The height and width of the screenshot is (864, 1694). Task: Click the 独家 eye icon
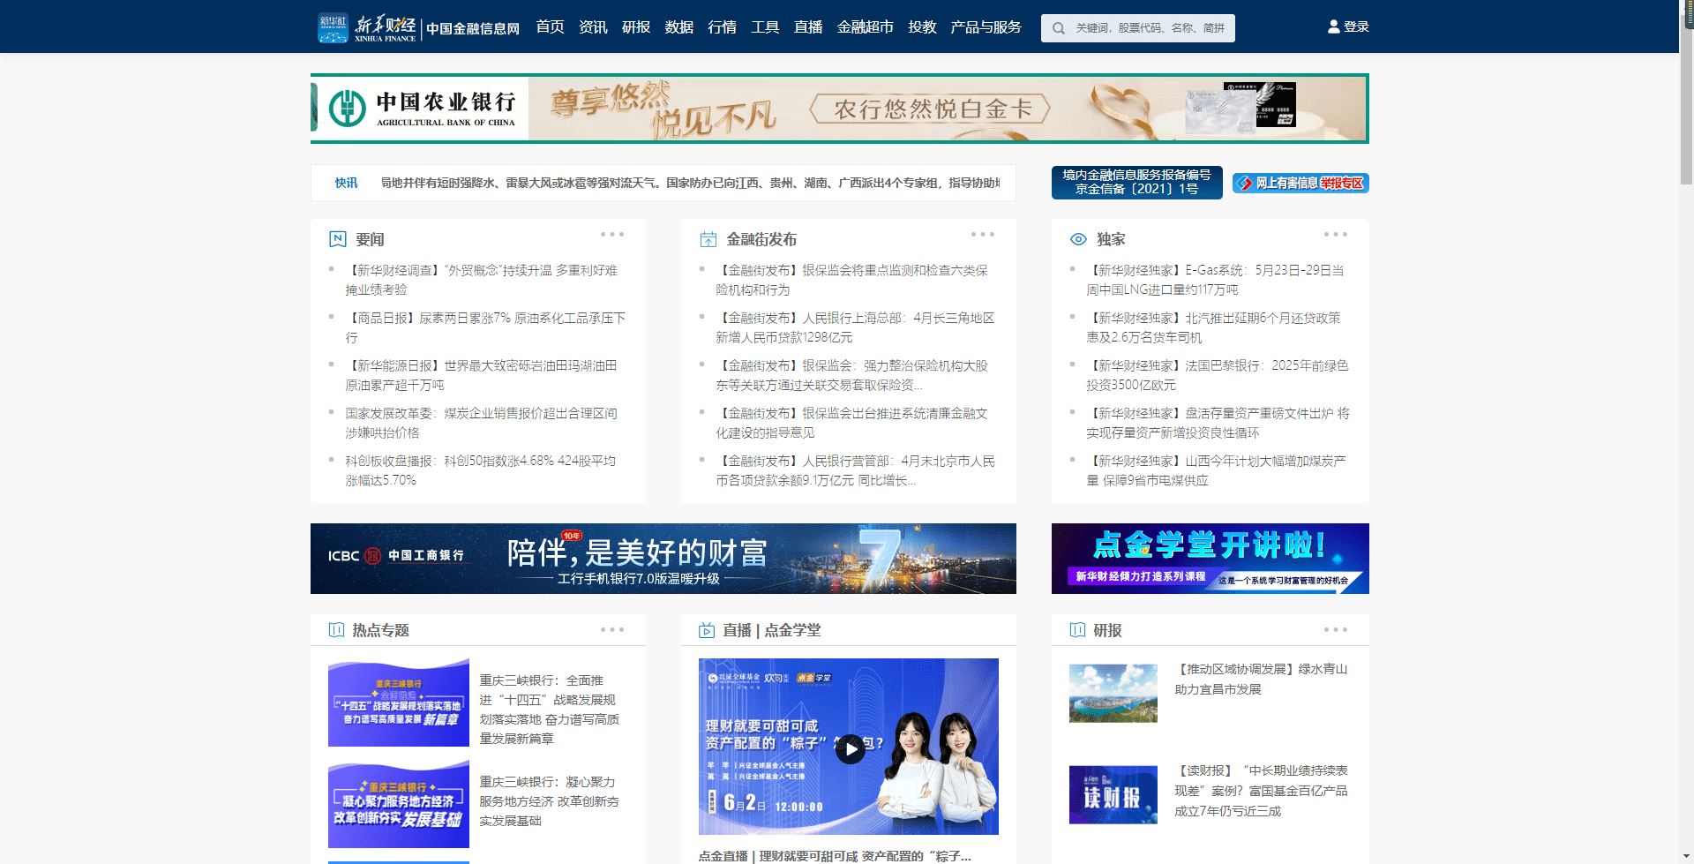pos(1078,239)
